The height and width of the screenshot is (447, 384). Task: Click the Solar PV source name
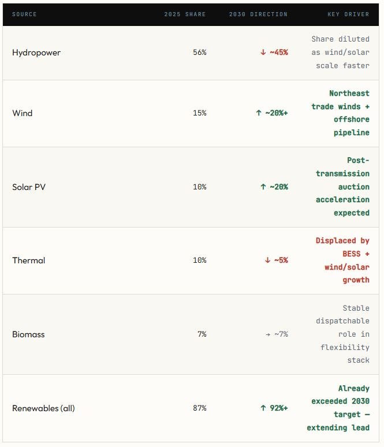pos(29,187)
